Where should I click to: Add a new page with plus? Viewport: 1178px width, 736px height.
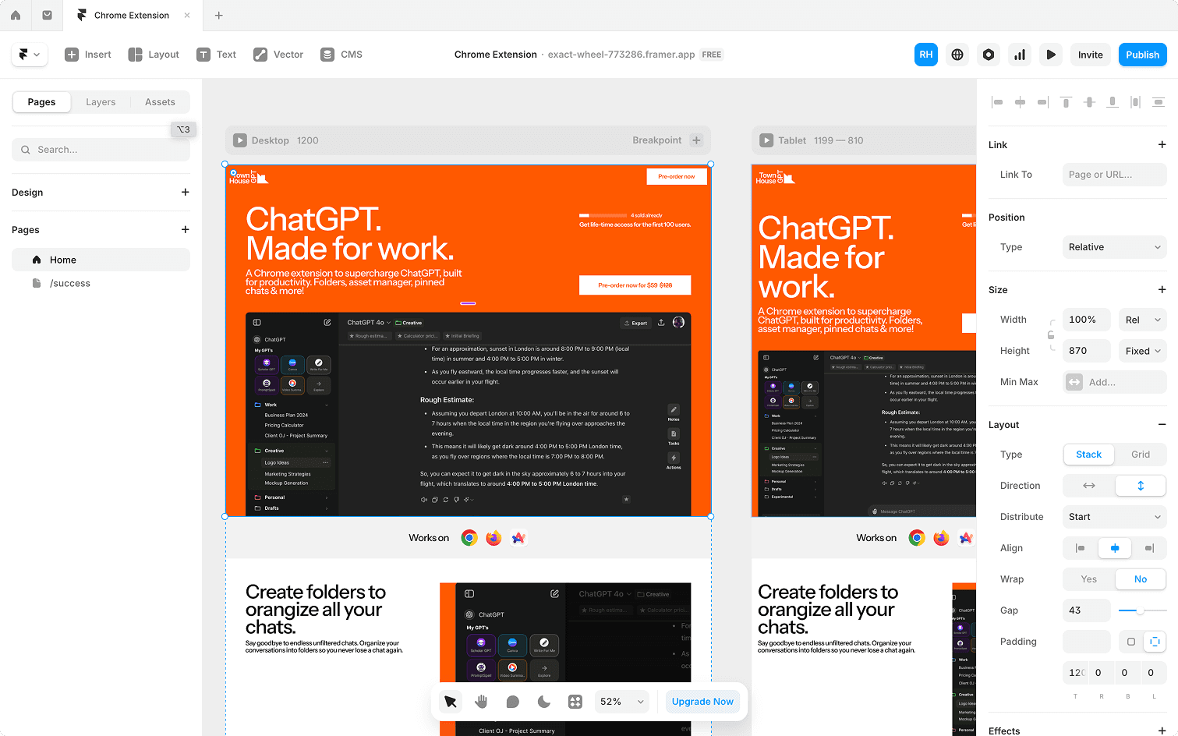click(x=186, y=230)
